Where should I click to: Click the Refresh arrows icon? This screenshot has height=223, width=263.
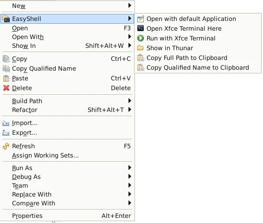6,146
